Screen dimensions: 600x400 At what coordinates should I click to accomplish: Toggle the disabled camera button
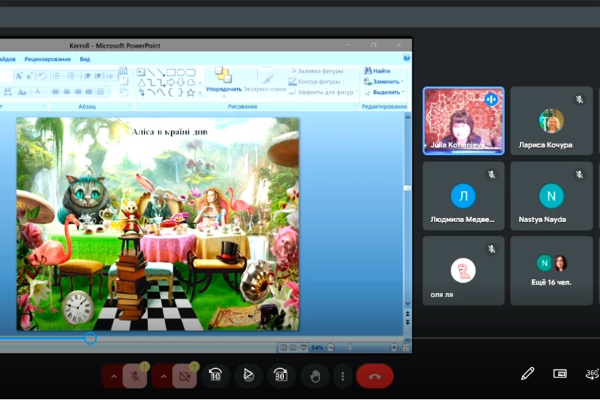coord(185,376)
